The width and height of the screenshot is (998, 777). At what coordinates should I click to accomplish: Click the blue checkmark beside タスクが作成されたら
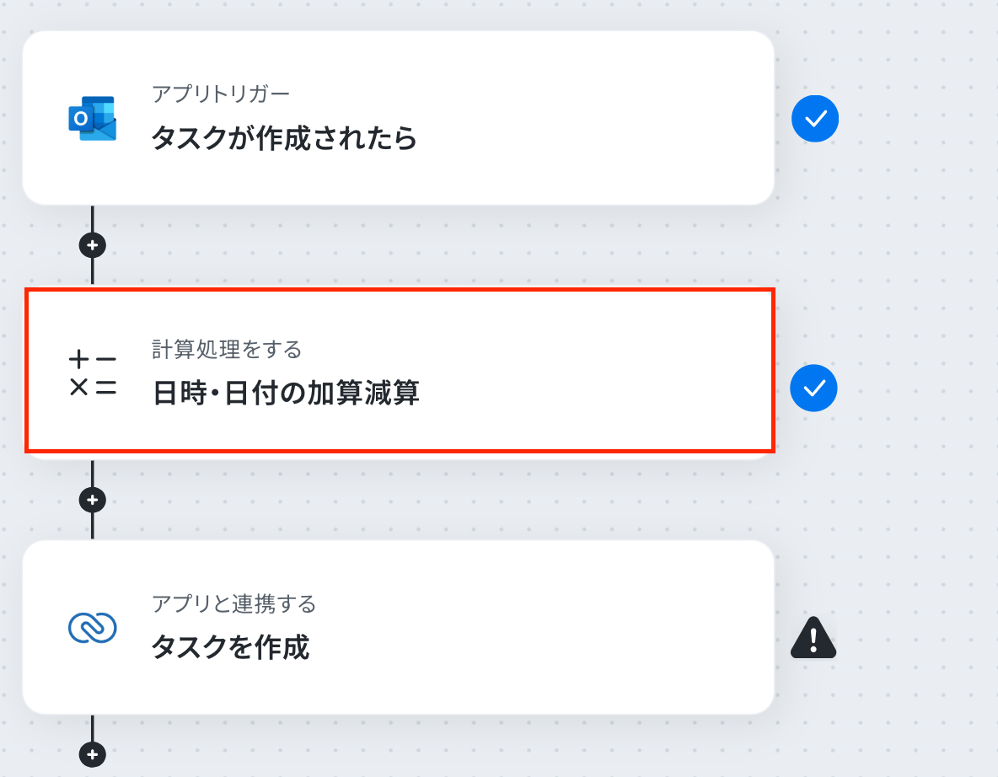(x=815, y=118)
